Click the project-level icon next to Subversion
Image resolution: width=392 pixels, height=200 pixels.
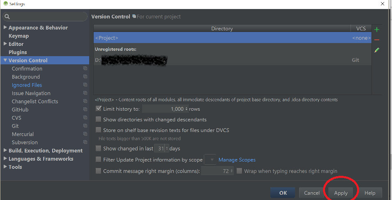click(85, 142)
